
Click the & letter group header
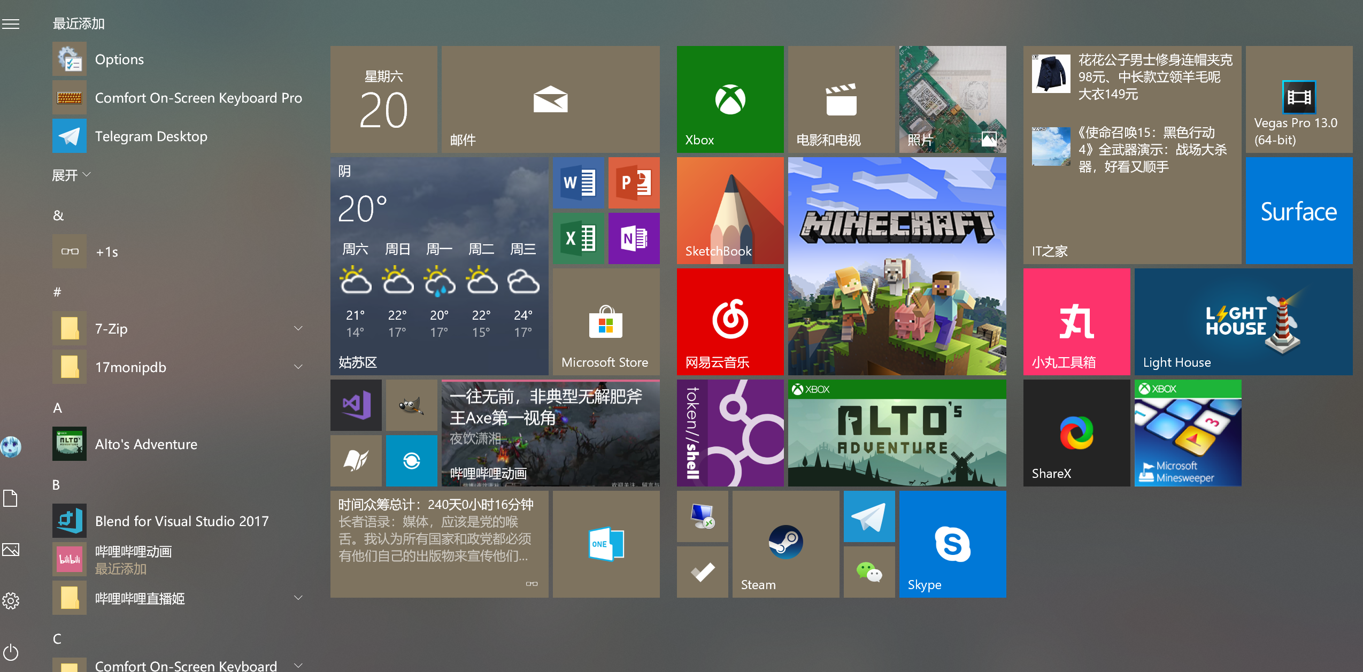(58, 215)
